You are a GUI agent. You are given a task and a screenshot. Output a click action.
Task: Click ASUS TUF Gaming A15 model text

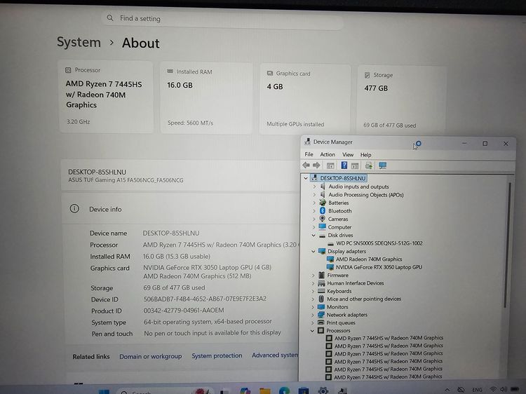[x=126, y=180]
